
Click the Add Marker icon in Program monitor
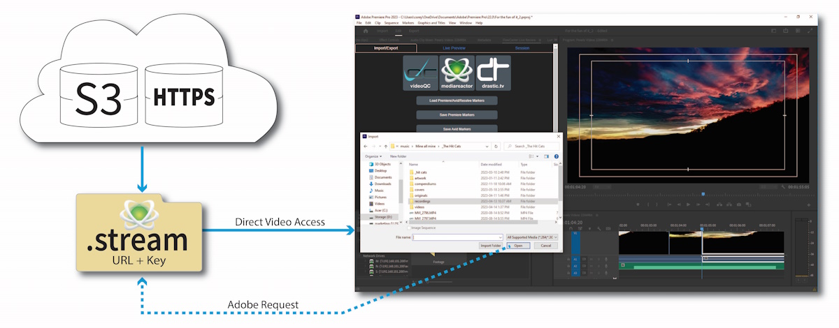tap(638, 204)
